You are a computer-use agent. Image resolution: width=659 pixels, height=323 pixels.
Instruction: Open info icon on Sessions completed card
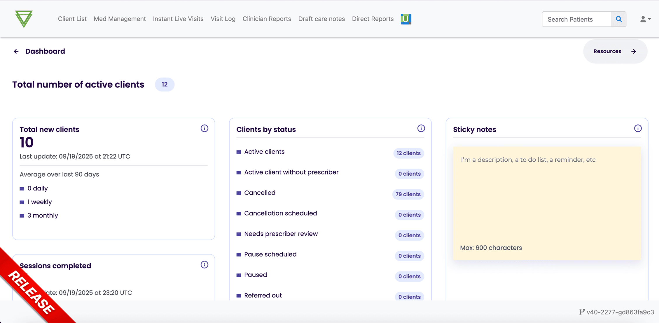[x=204, y=265]
